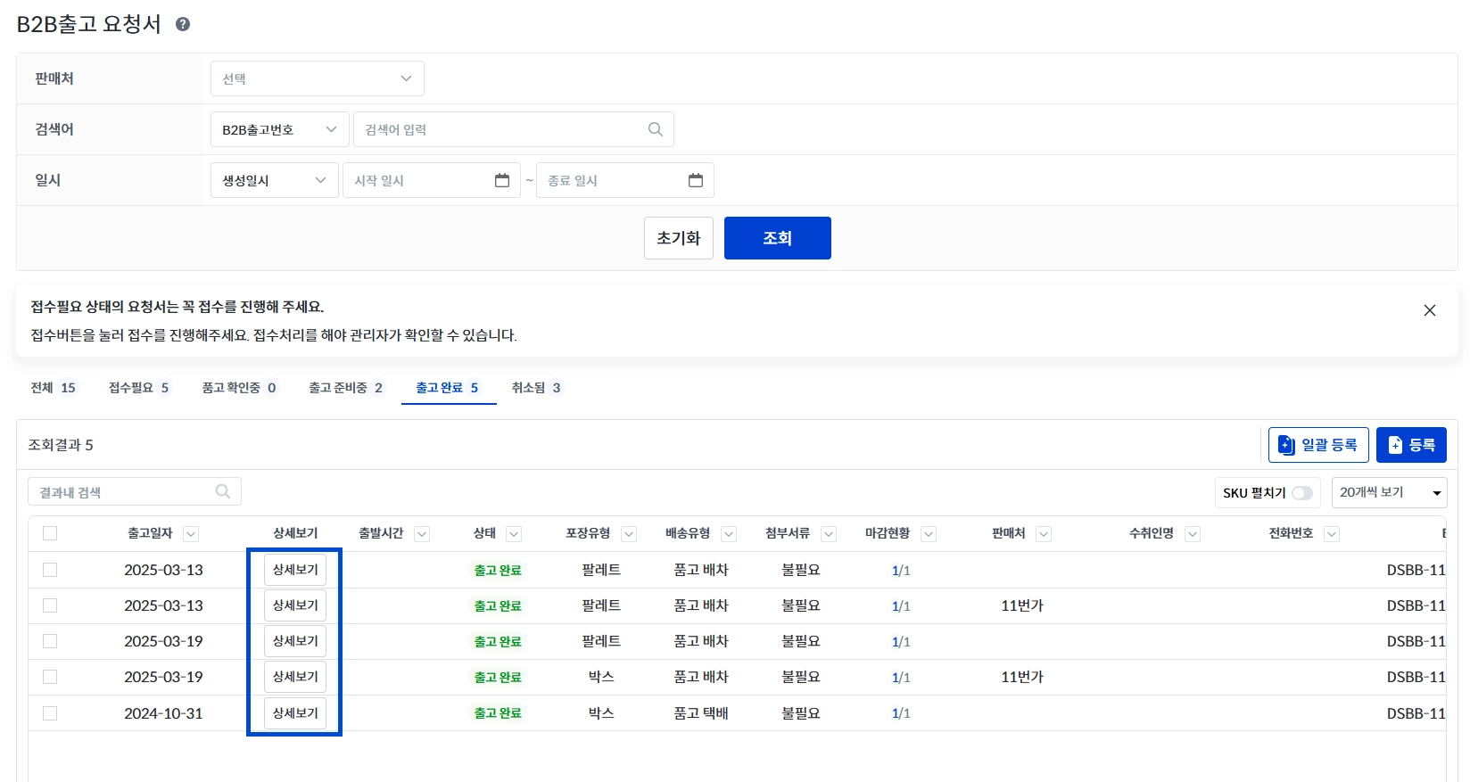Switch to the 접수필요 tab
This screenshot has height=782, width=1470.
[138, 388]
